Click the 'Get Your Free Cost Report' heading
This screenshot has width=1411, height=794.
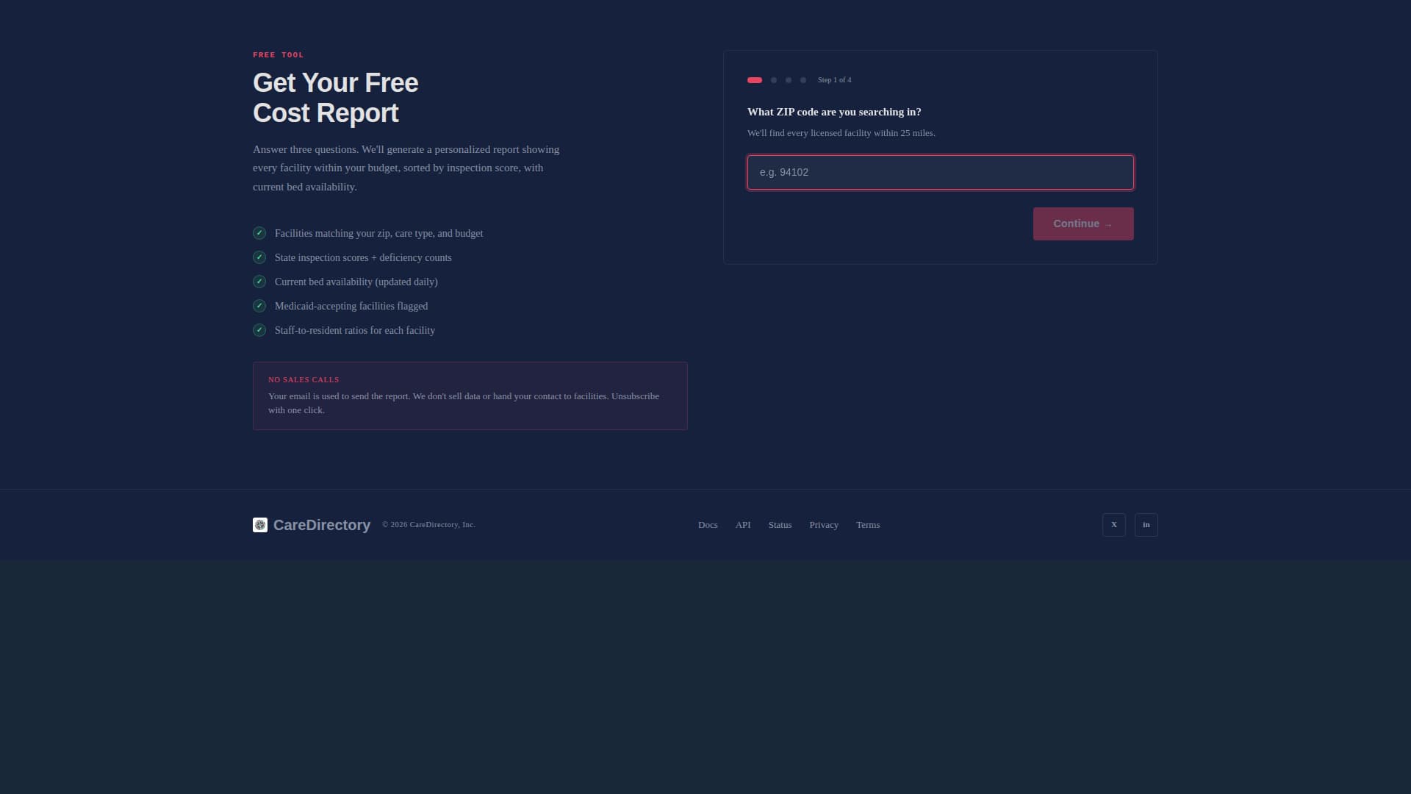point(336,98)
